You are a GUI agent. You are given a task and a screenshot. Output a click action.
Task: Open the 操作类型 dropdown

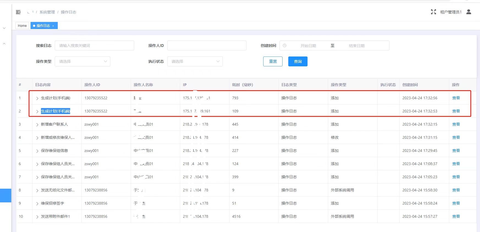tap(83, 61)
